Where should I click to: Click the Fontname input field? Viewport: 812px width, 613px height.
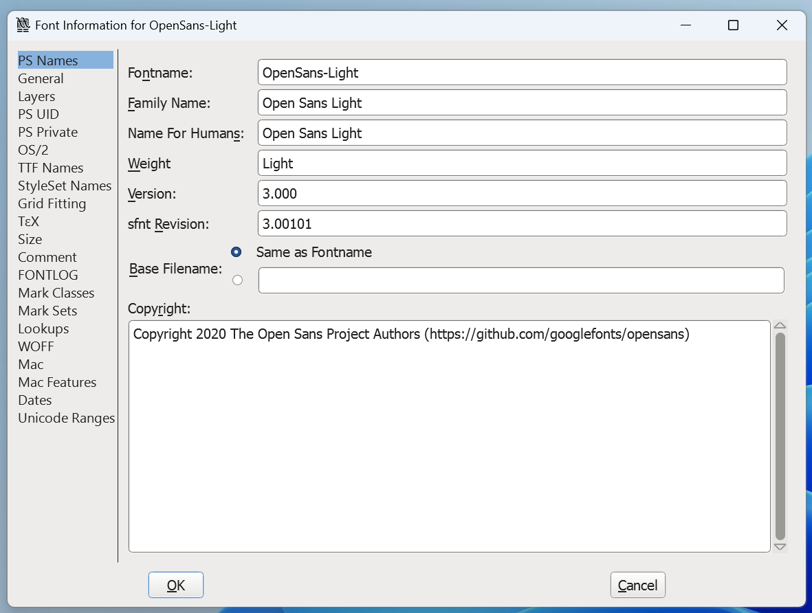(522, 72)
